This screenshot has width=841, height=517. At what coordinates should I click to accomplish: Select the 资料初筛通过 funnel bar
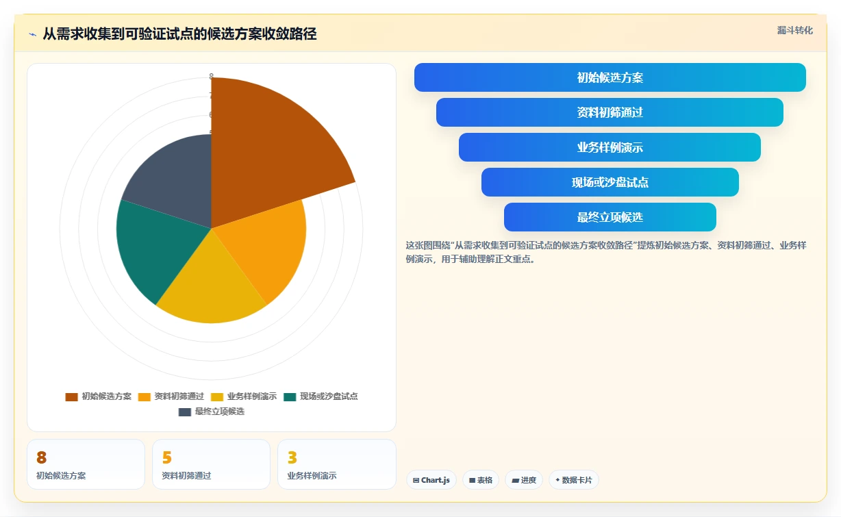tap(610, 112)
